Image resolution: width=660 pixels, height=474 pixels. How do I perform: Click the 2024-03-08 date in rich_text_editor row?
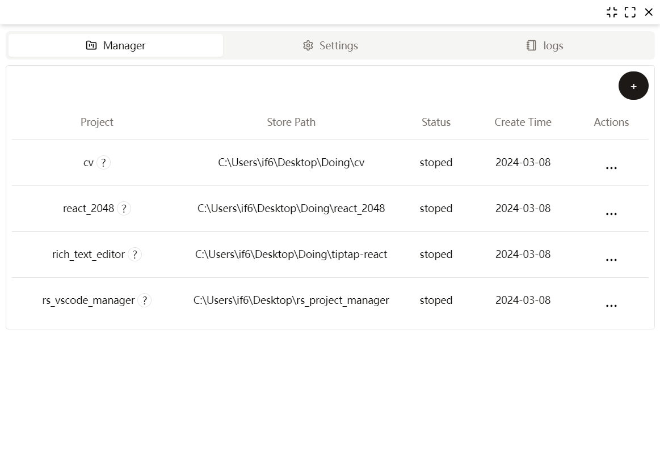click(x=523, y=254)
